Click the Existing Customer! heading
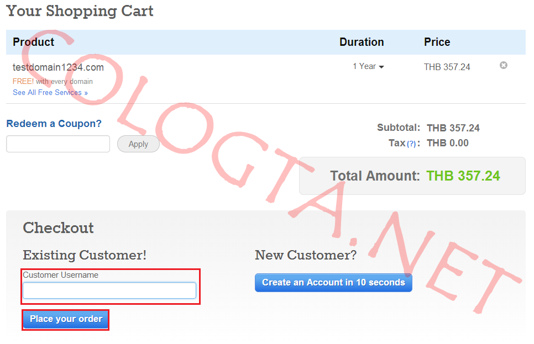Viewport: 534px width, 344px height. [85, 255]
